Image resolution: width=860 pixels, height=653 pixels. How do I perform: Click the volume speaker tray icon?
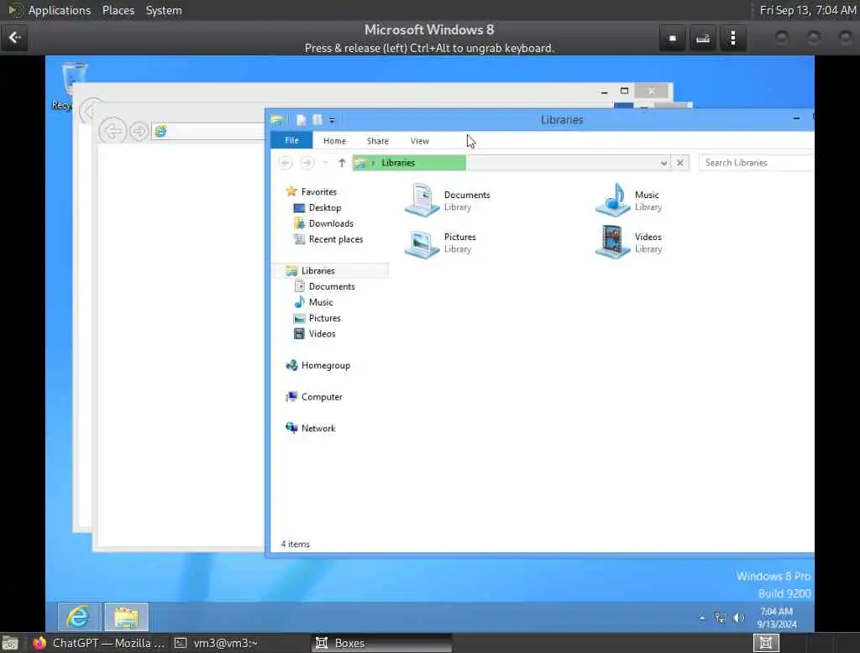click(739, 618)
